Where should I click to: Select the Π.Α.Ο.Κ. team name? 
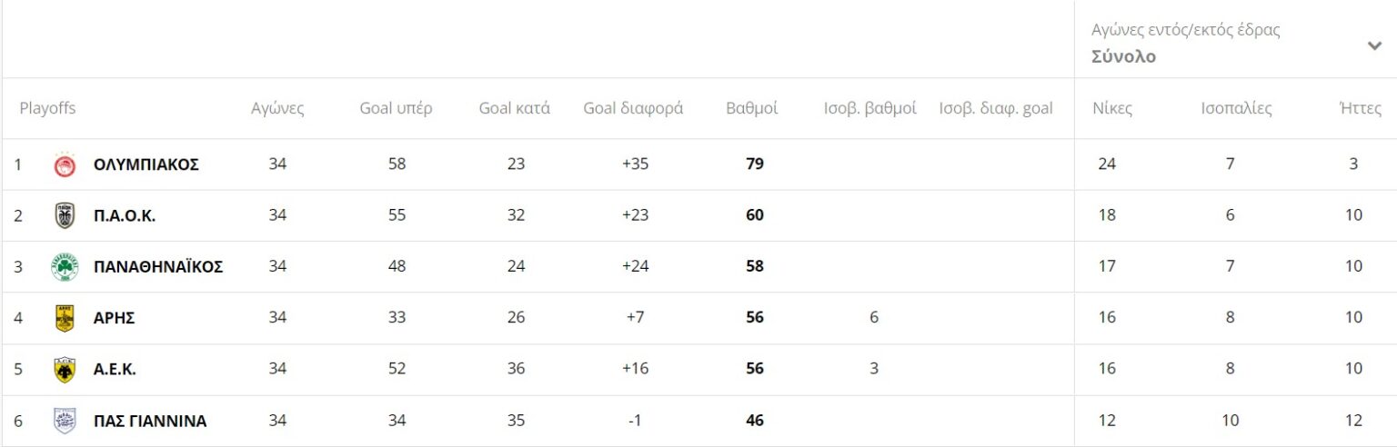125,215
